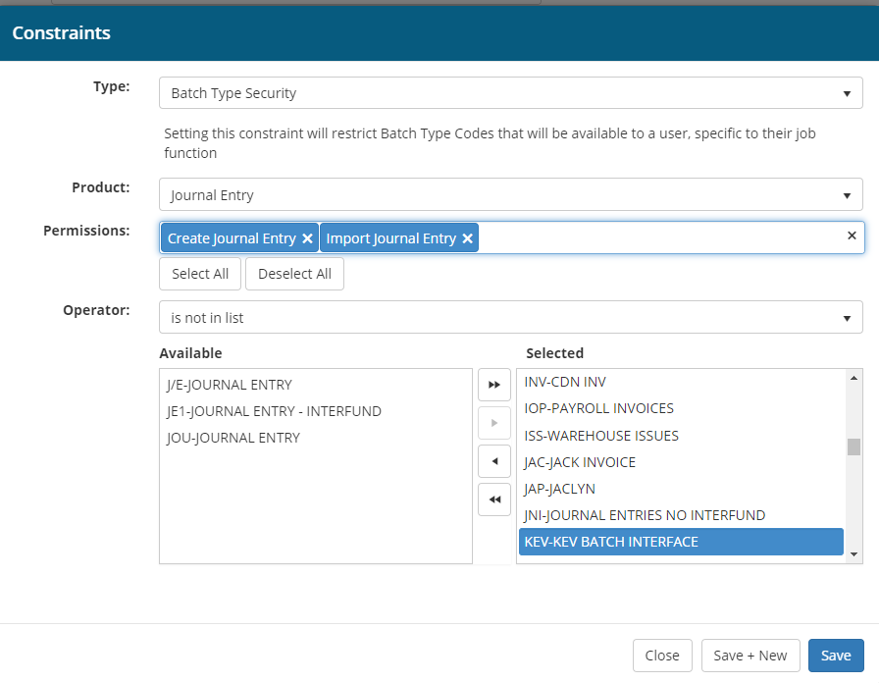Click the move selected left arrow button
Screen dimensions: 879x683
click(494, 460)
